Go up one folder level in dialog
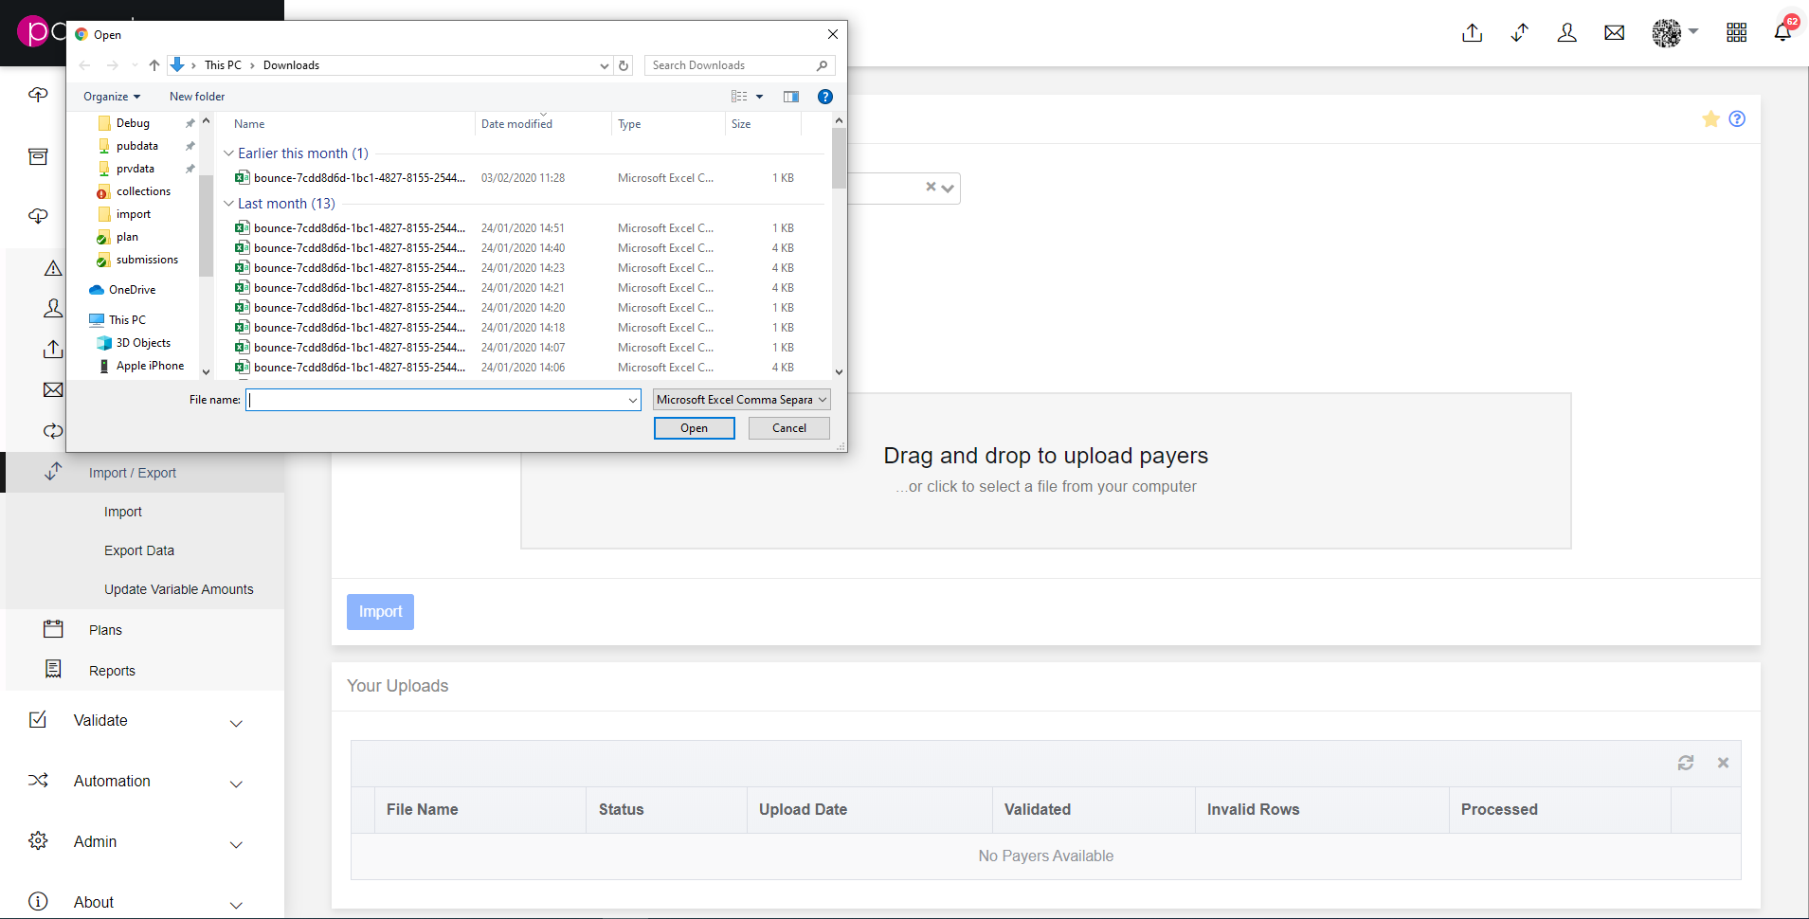1809x919 pixels. [154, 65]
